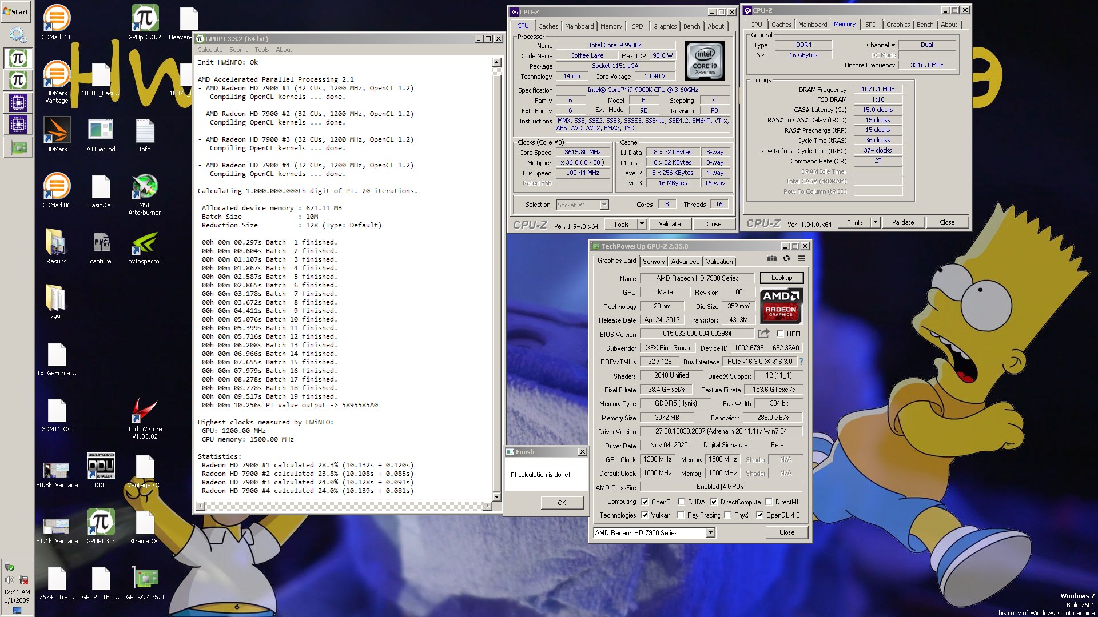Image resolution: width=1098 pixels, height=617 pixels.
Task: Open Validation tab in GPU-Z
Action: pyautogui.click(x=719, y=262)
